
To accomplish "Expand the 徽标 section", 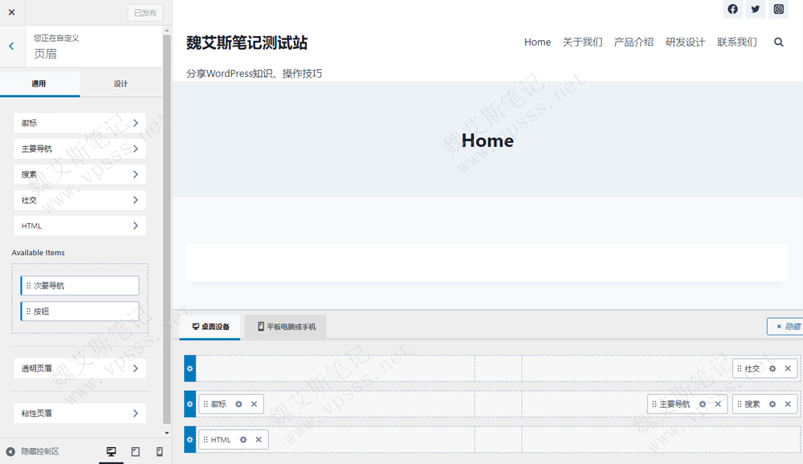I will tap(79, 123).
